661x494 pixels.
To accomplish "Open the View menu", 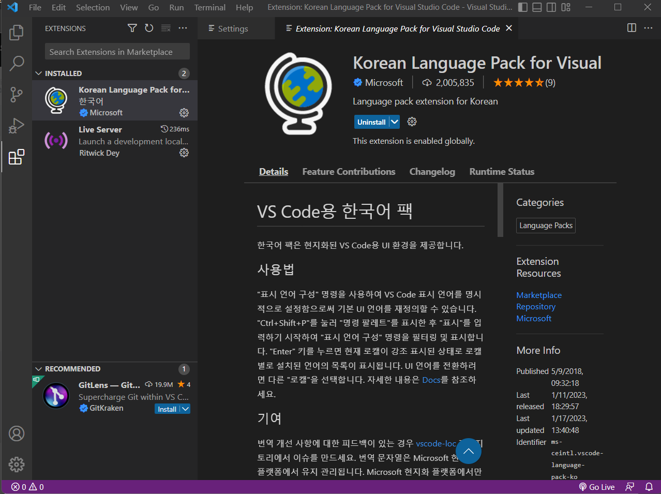I will pyautogui.click(x=129, y=7).
